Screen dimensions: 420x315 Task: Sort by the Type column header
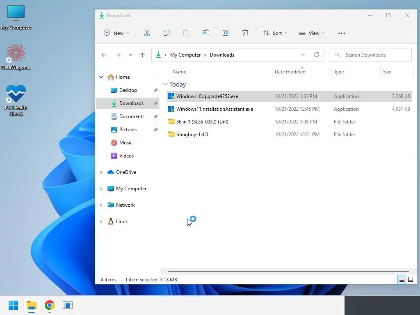coord(339,72)
